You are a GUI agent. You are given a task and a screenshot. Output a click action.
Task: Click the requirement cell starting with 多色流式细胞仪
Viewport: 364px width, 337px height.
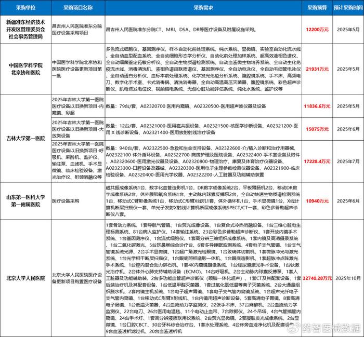coord(203,69)
